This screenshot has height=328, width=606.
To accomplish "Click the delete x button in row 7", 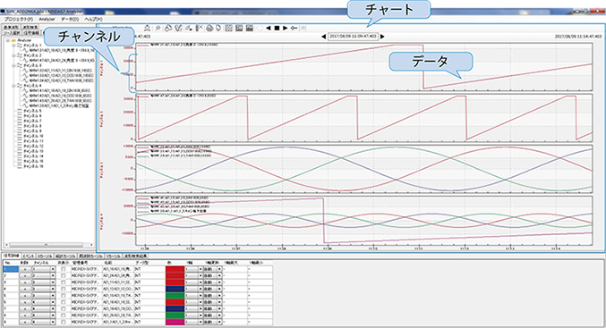I will tap(25, 308).
